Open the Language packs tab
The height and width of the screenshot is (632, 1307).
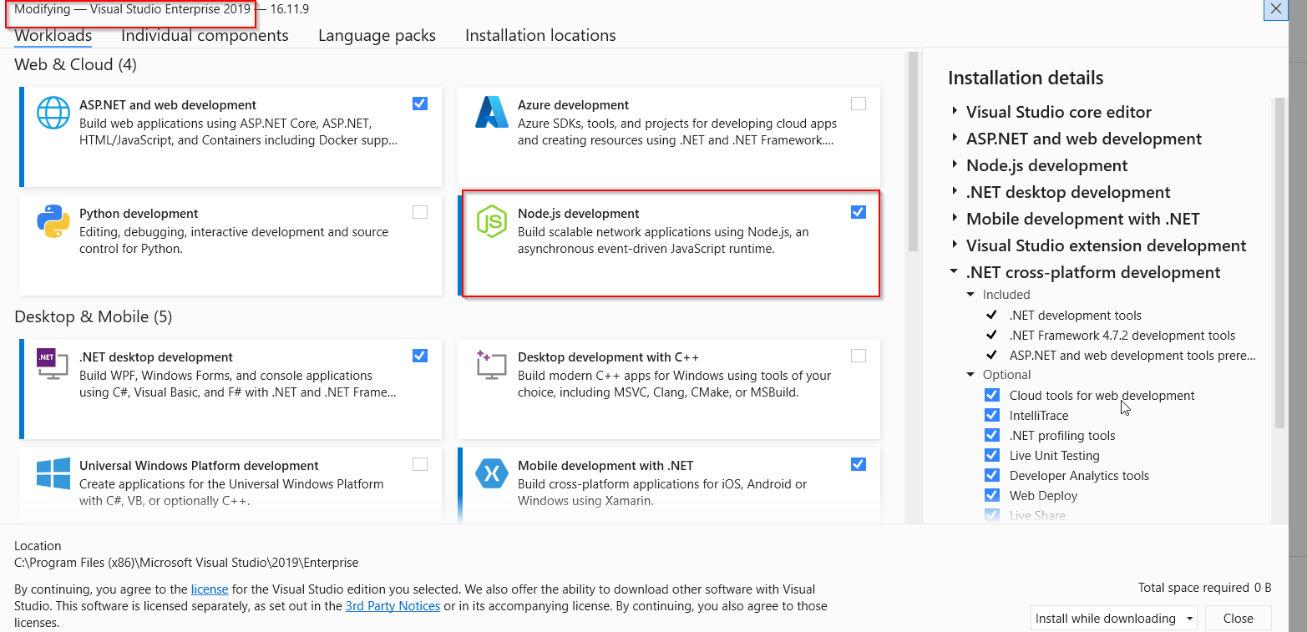pos(377,36)
